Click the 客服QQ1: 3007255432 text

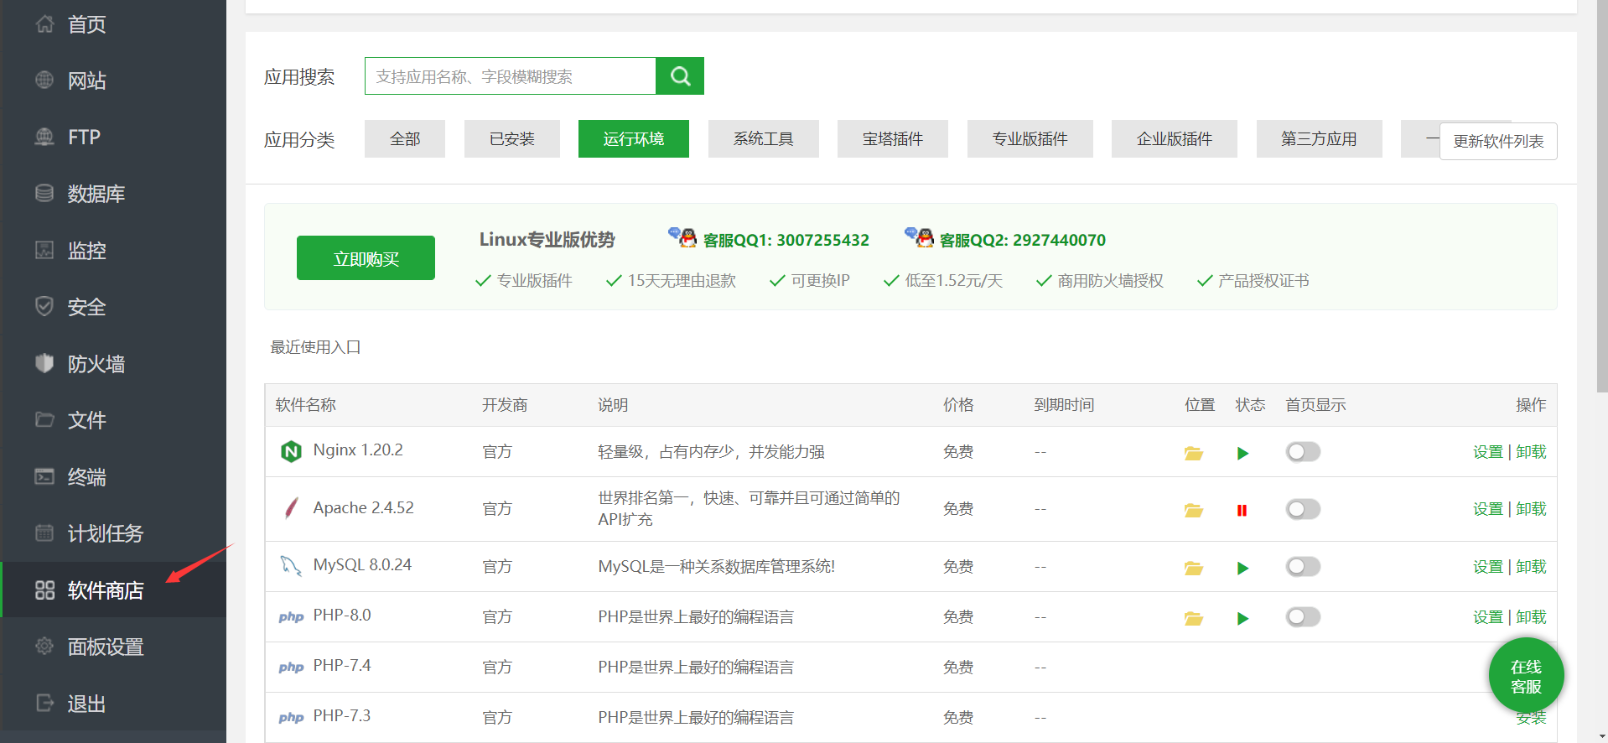[x=786, y=241]
